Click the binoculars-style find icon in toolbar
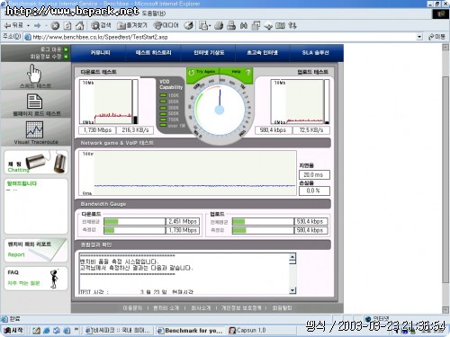This screenshot has height=337, width=450. (x=244, y=26)
